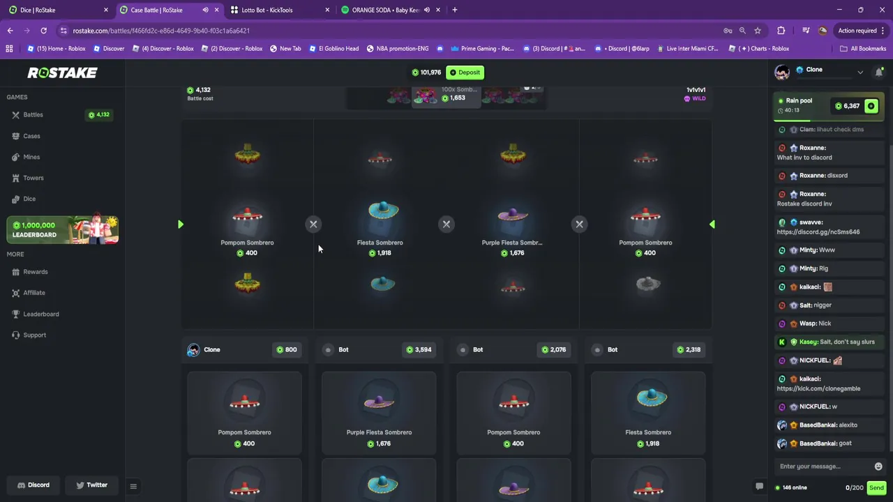Click third Bot's 2,318 total
The height and width of the screenshot is (502, 893).
pos(688,350)
